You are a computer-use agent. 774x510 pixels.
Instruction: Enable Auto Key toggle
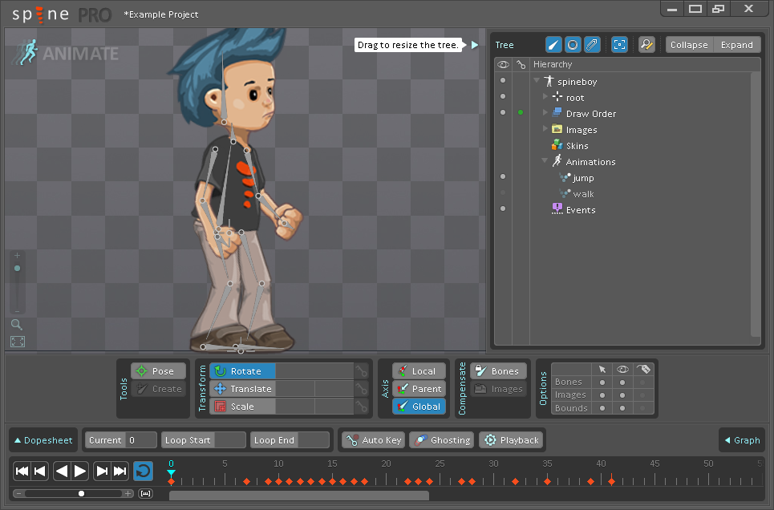click(x=373, y=440)
